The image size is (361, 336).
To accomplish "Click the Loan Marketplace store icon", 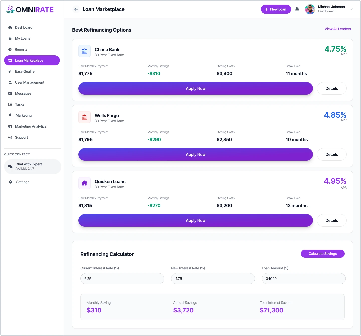I will pyautogui.click(x=10, y=60).
